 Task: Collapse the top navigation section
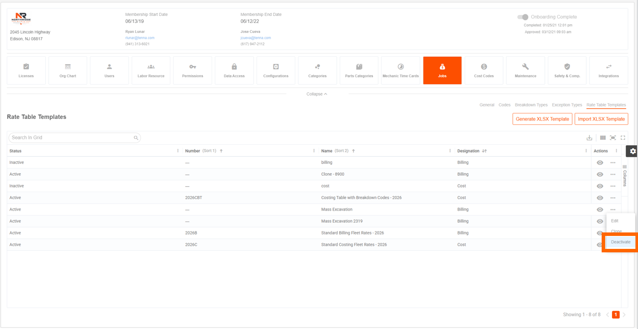coord(317,94)
